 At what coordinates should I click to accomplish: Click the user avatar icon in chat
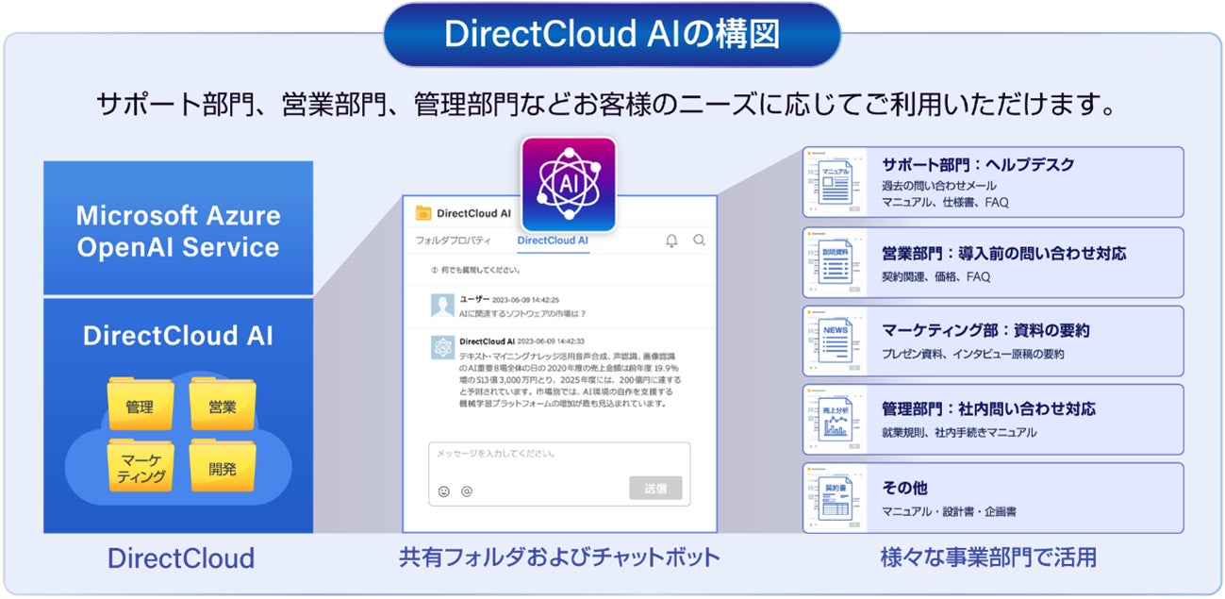[443, 307]
